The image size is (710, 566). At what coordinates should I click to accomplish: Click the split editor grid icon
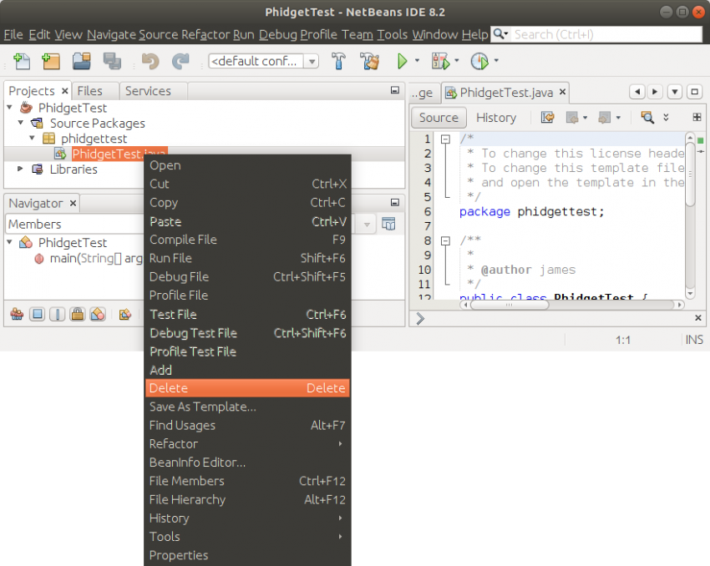tap(697, 117)
